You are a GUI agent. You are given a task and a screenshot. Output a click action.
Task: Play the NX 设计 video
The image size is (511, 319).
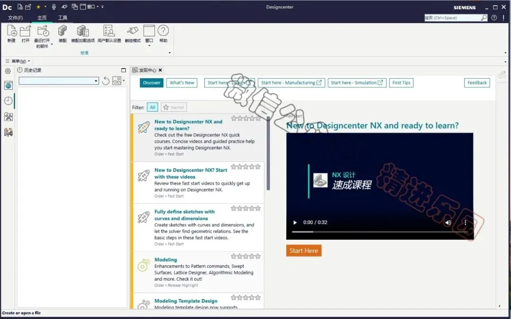(295, 223)
